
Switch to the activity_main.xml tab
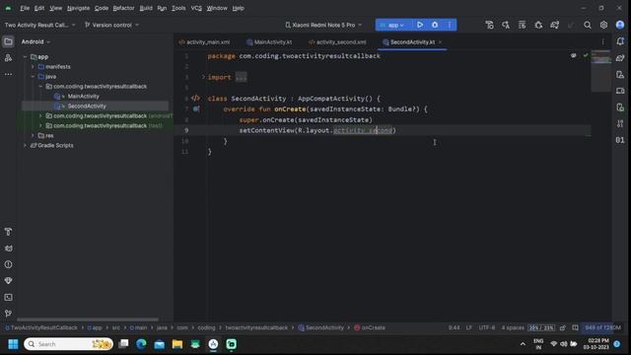[205, 41]
